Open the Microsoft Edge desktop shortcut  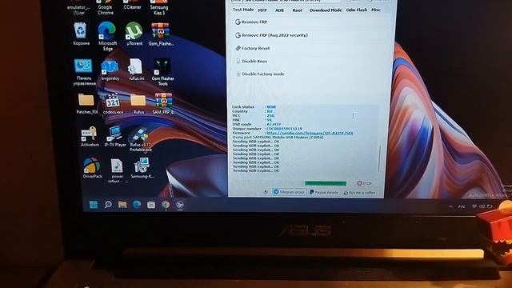tap(107, 36)
